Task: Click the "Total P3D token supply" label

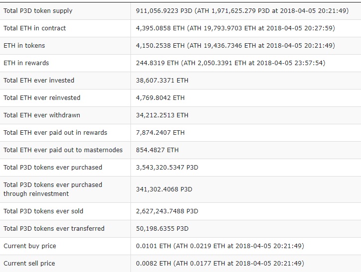Action: tap(38, 11)
